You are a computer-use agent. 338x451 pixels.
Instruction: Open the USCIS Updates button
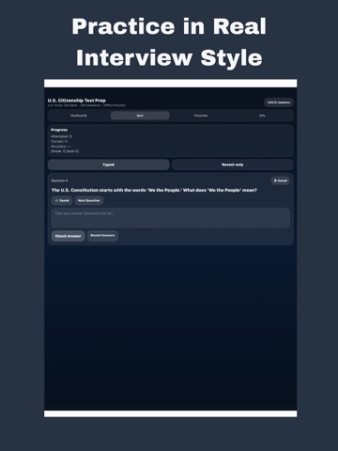pos(279,102)
